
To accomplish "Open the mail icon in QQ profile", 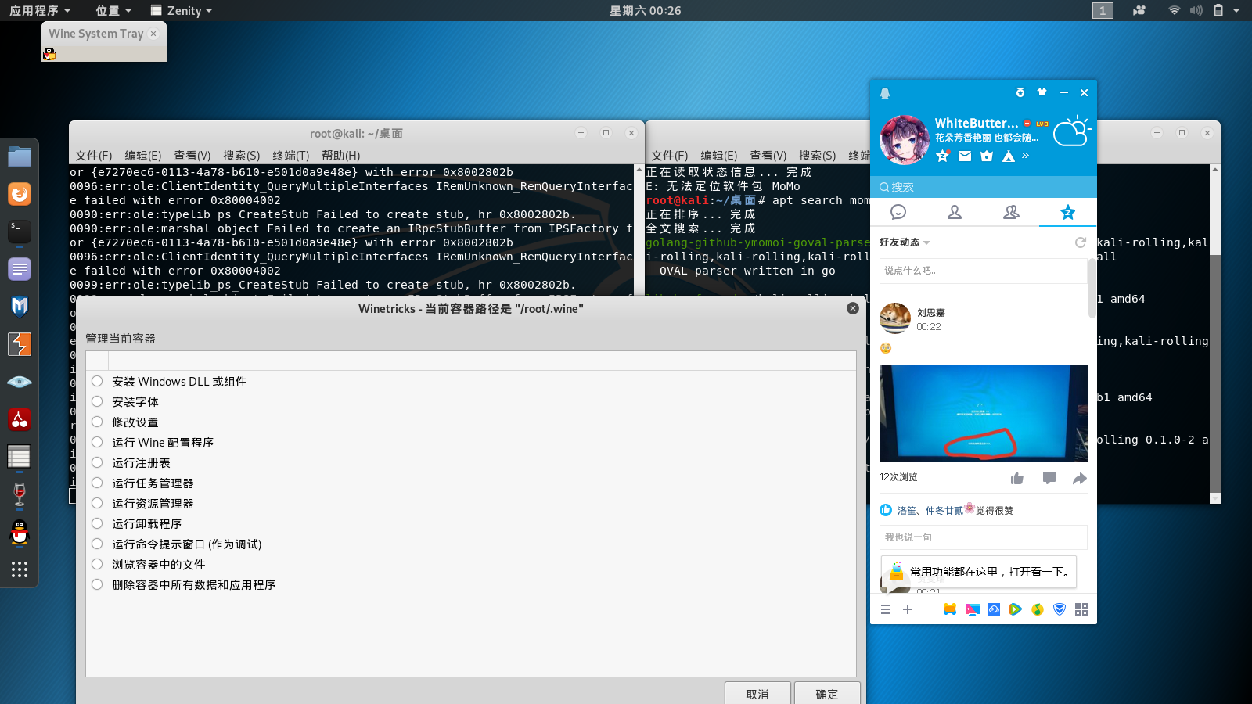I will (965, 156).
